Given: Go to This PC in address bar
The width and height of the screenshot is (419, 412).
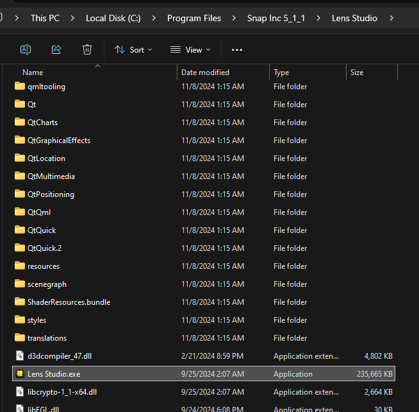Looking at the screenshot, I should point(45,18).
